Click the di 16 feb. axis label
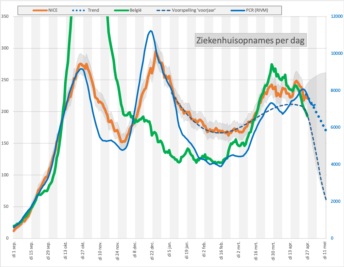The height and width of the screenshot is (267, 344). tap(221, 251)
